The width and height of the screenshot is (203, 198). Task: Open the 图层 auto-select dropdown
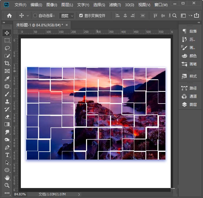67,16
